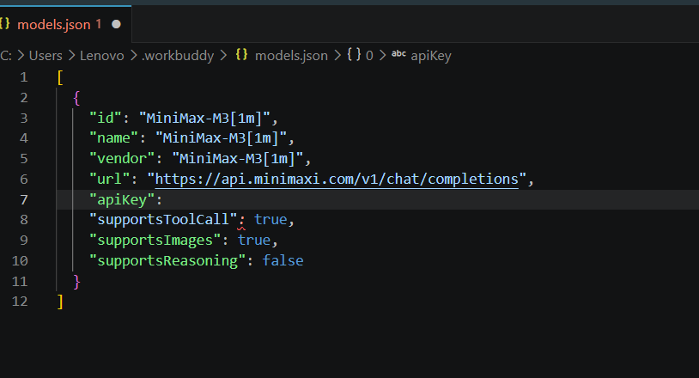Open the apiKey breadcrumb segment
Image resolution: width=699 pixels, height=378 pixels.
pos(430,56)
